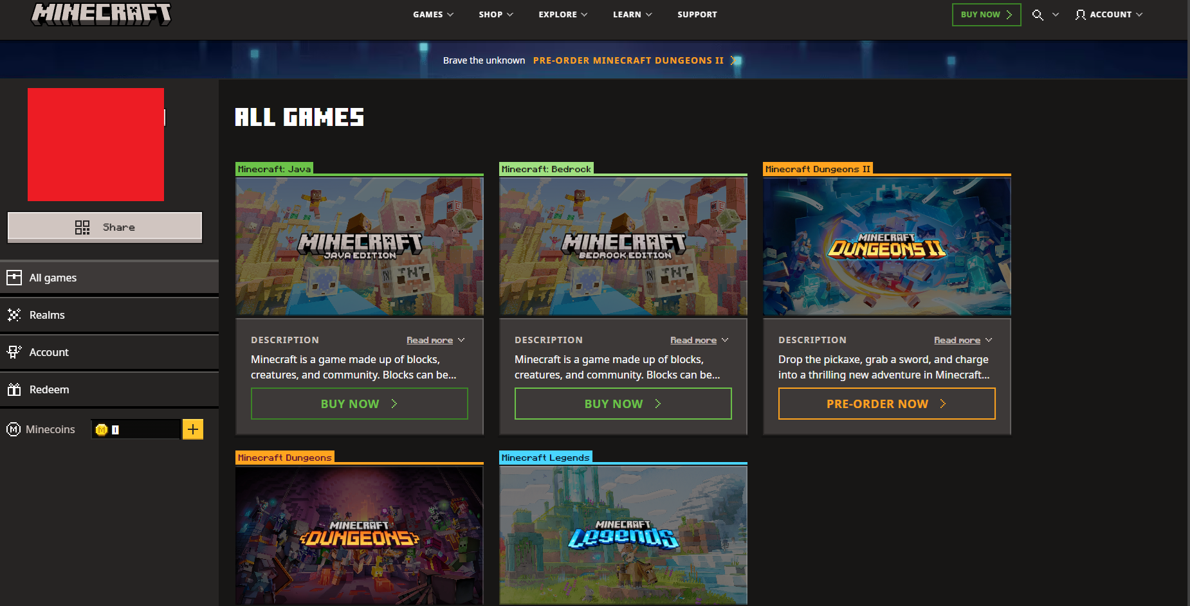Click the All games sidebar icon
Screen dimensions: 1190x606
click(x=14, y=278)
